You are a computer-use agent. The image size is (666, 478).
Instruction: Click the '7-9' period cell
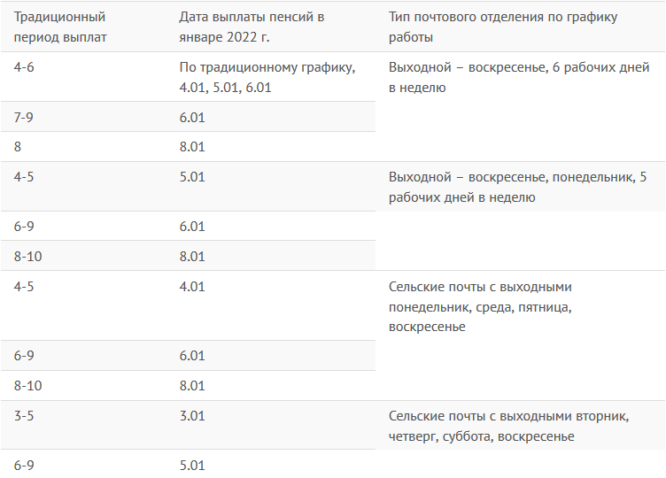pyautogui.click(x=25, y=117)
